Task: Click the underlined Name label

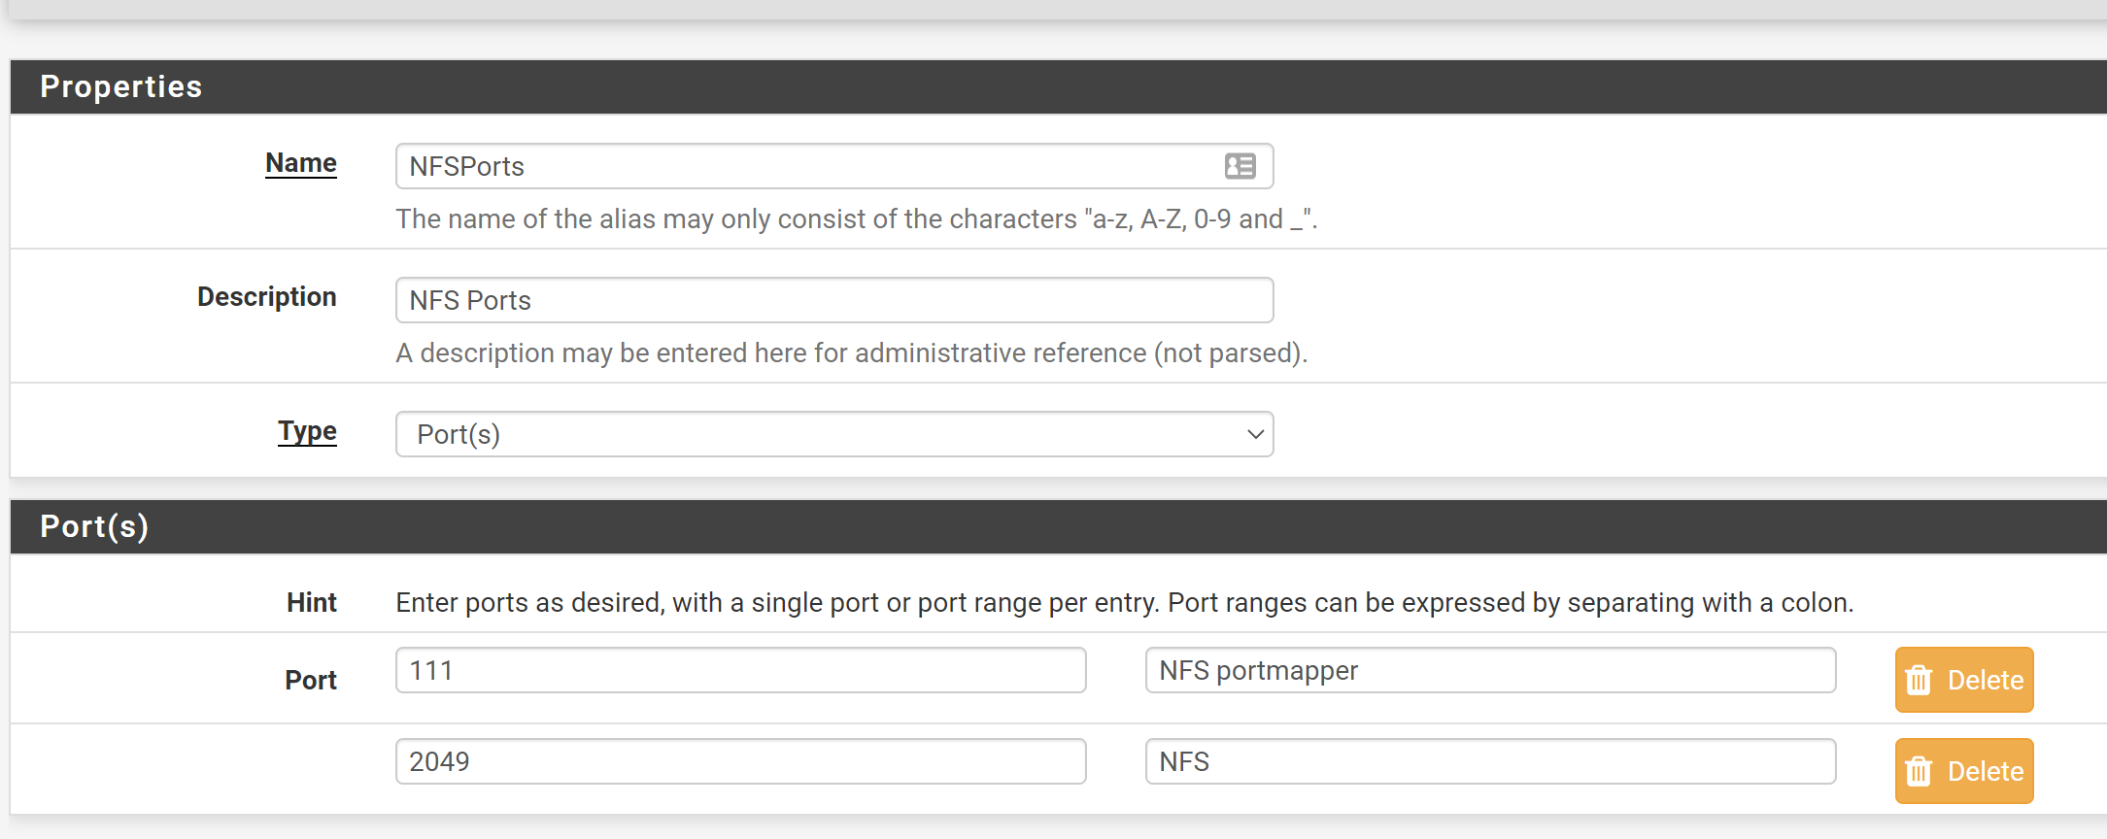Action: (x=301, y=163)
